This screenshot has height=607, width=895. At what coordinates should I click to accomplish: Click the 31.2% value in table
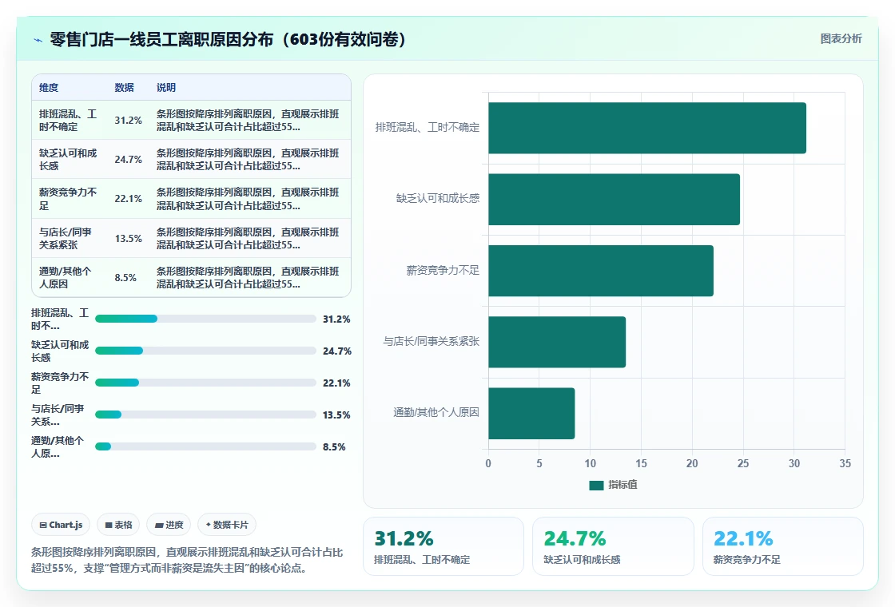click(128, 121)
